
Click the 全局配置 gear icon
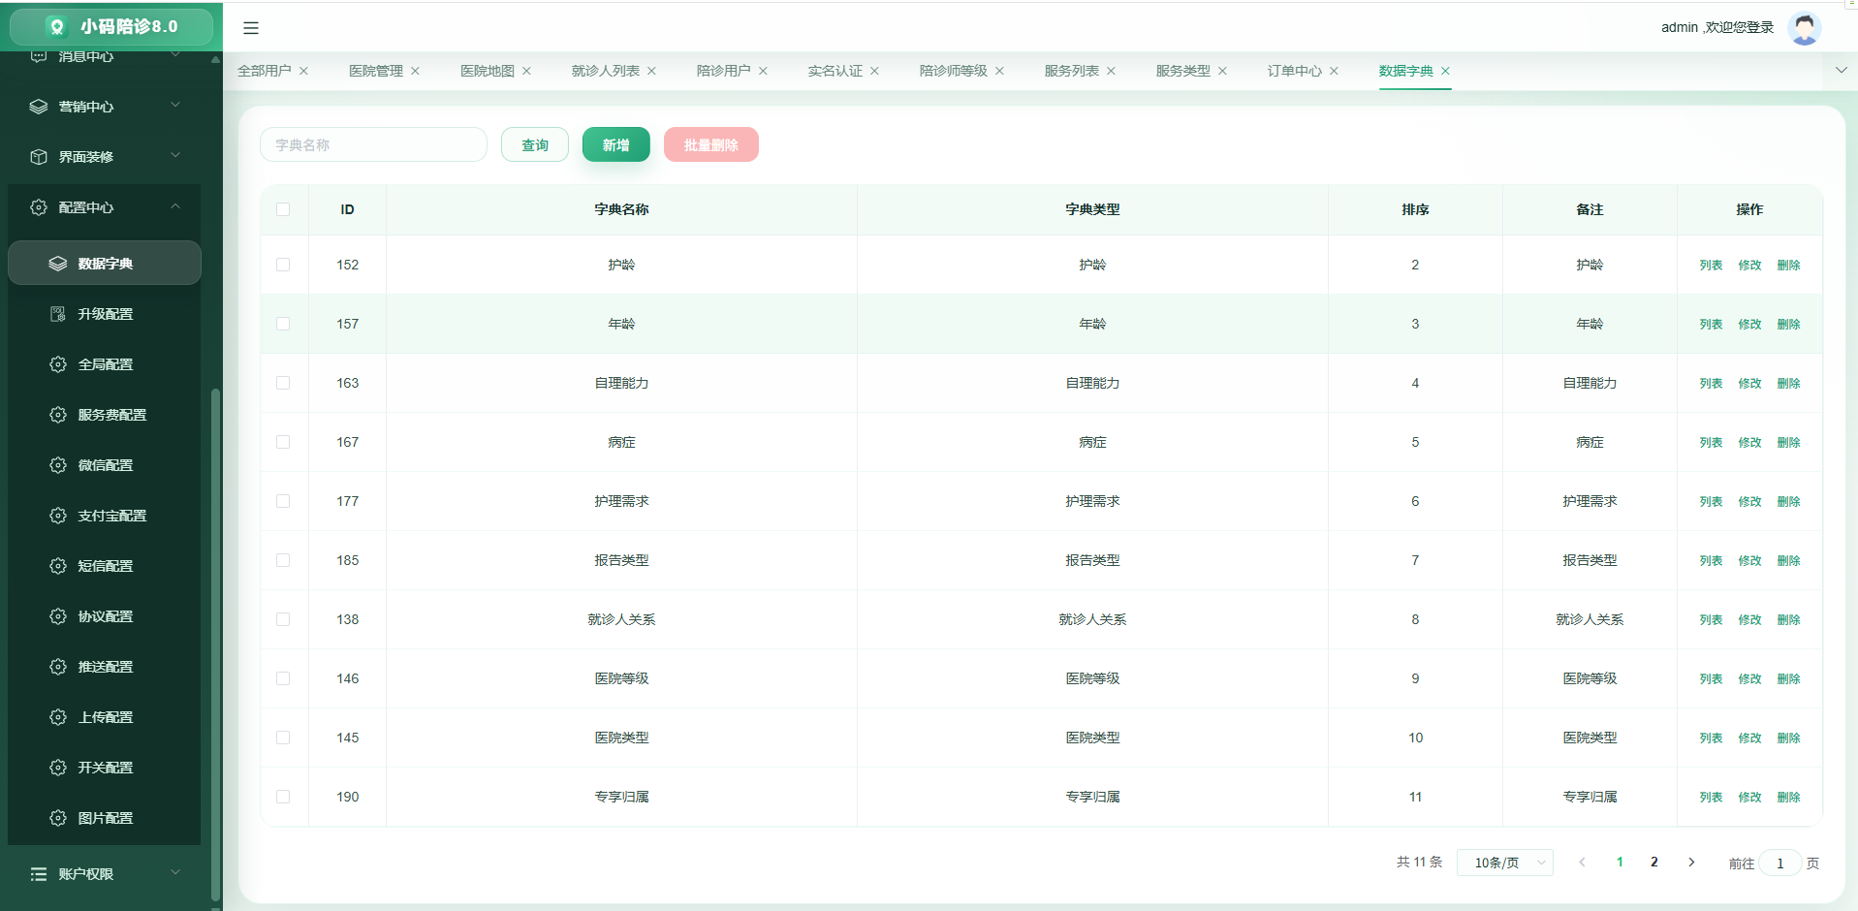(58, 364)
